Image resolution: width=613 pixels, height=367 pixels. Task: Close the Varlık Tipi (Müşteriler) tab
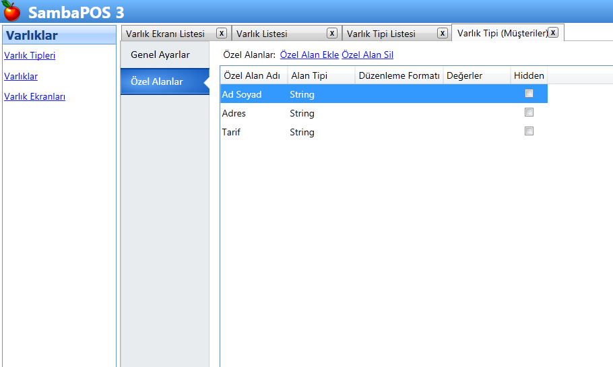click(553, 32)
